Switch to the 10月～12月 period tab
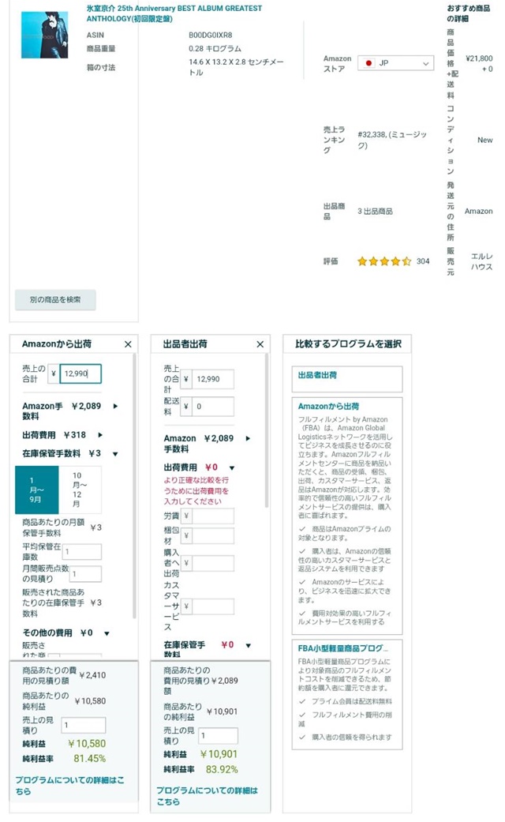This screenshot has width=505, height=822. [x=80, y=490]
